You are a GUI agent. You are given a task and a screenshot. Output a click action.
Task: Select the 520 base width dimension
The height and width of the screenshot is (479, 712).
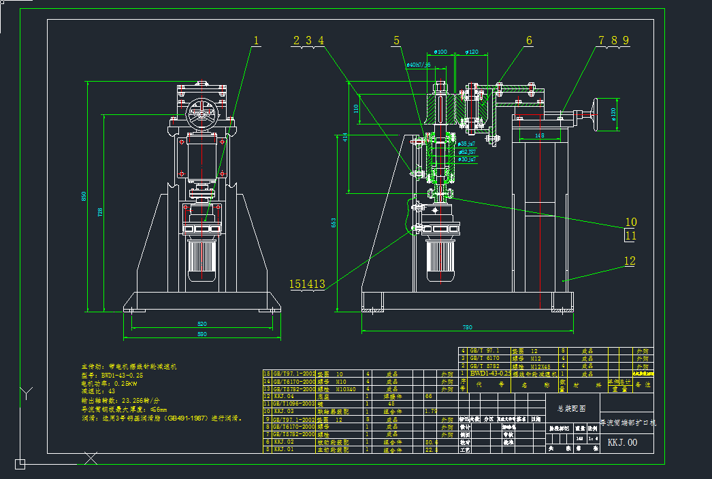tap(202, 324)
